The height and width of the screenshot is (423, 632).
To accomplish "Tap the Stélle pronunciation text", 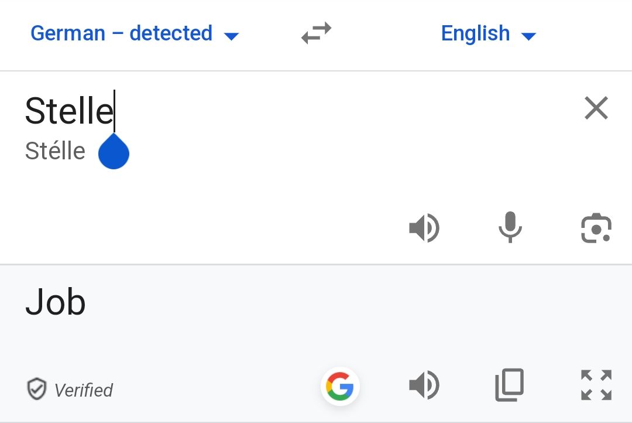I will click(55, 151).
